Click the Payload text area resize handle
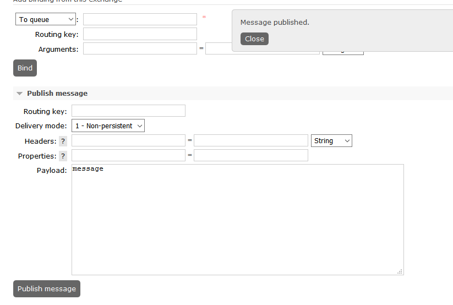This screenshot has width=453, height=305. pos(400,271)
